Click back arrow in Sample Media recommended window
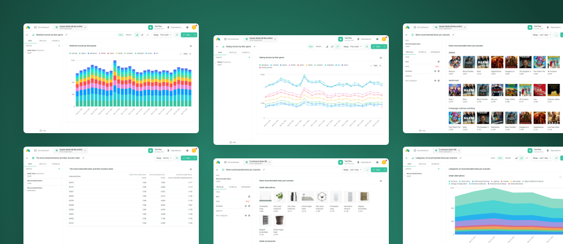Image resolution: width=563 pixels, height=244 pixels. pos(407,35)
